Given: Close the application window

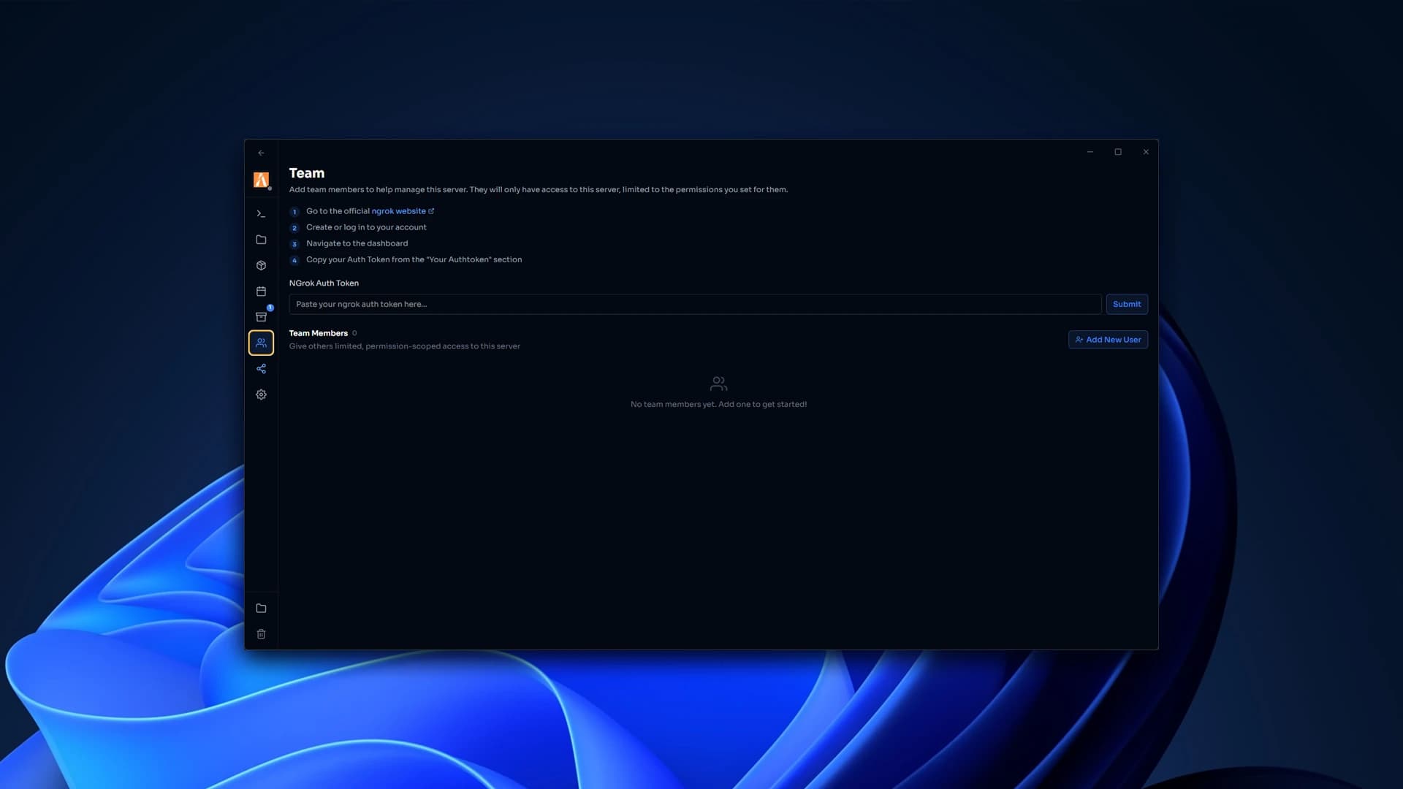Looking at the screenshot, I should coord(1146,152).
